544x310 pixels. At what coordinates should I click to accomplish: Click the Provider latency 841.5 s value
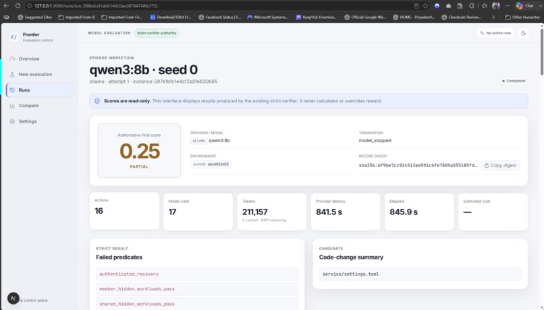point(329,212)
